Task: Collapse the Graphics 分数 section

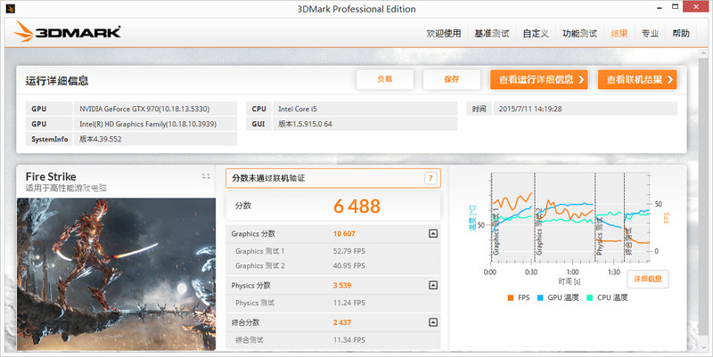Action: pyautogui.click(x=433, y=233)
